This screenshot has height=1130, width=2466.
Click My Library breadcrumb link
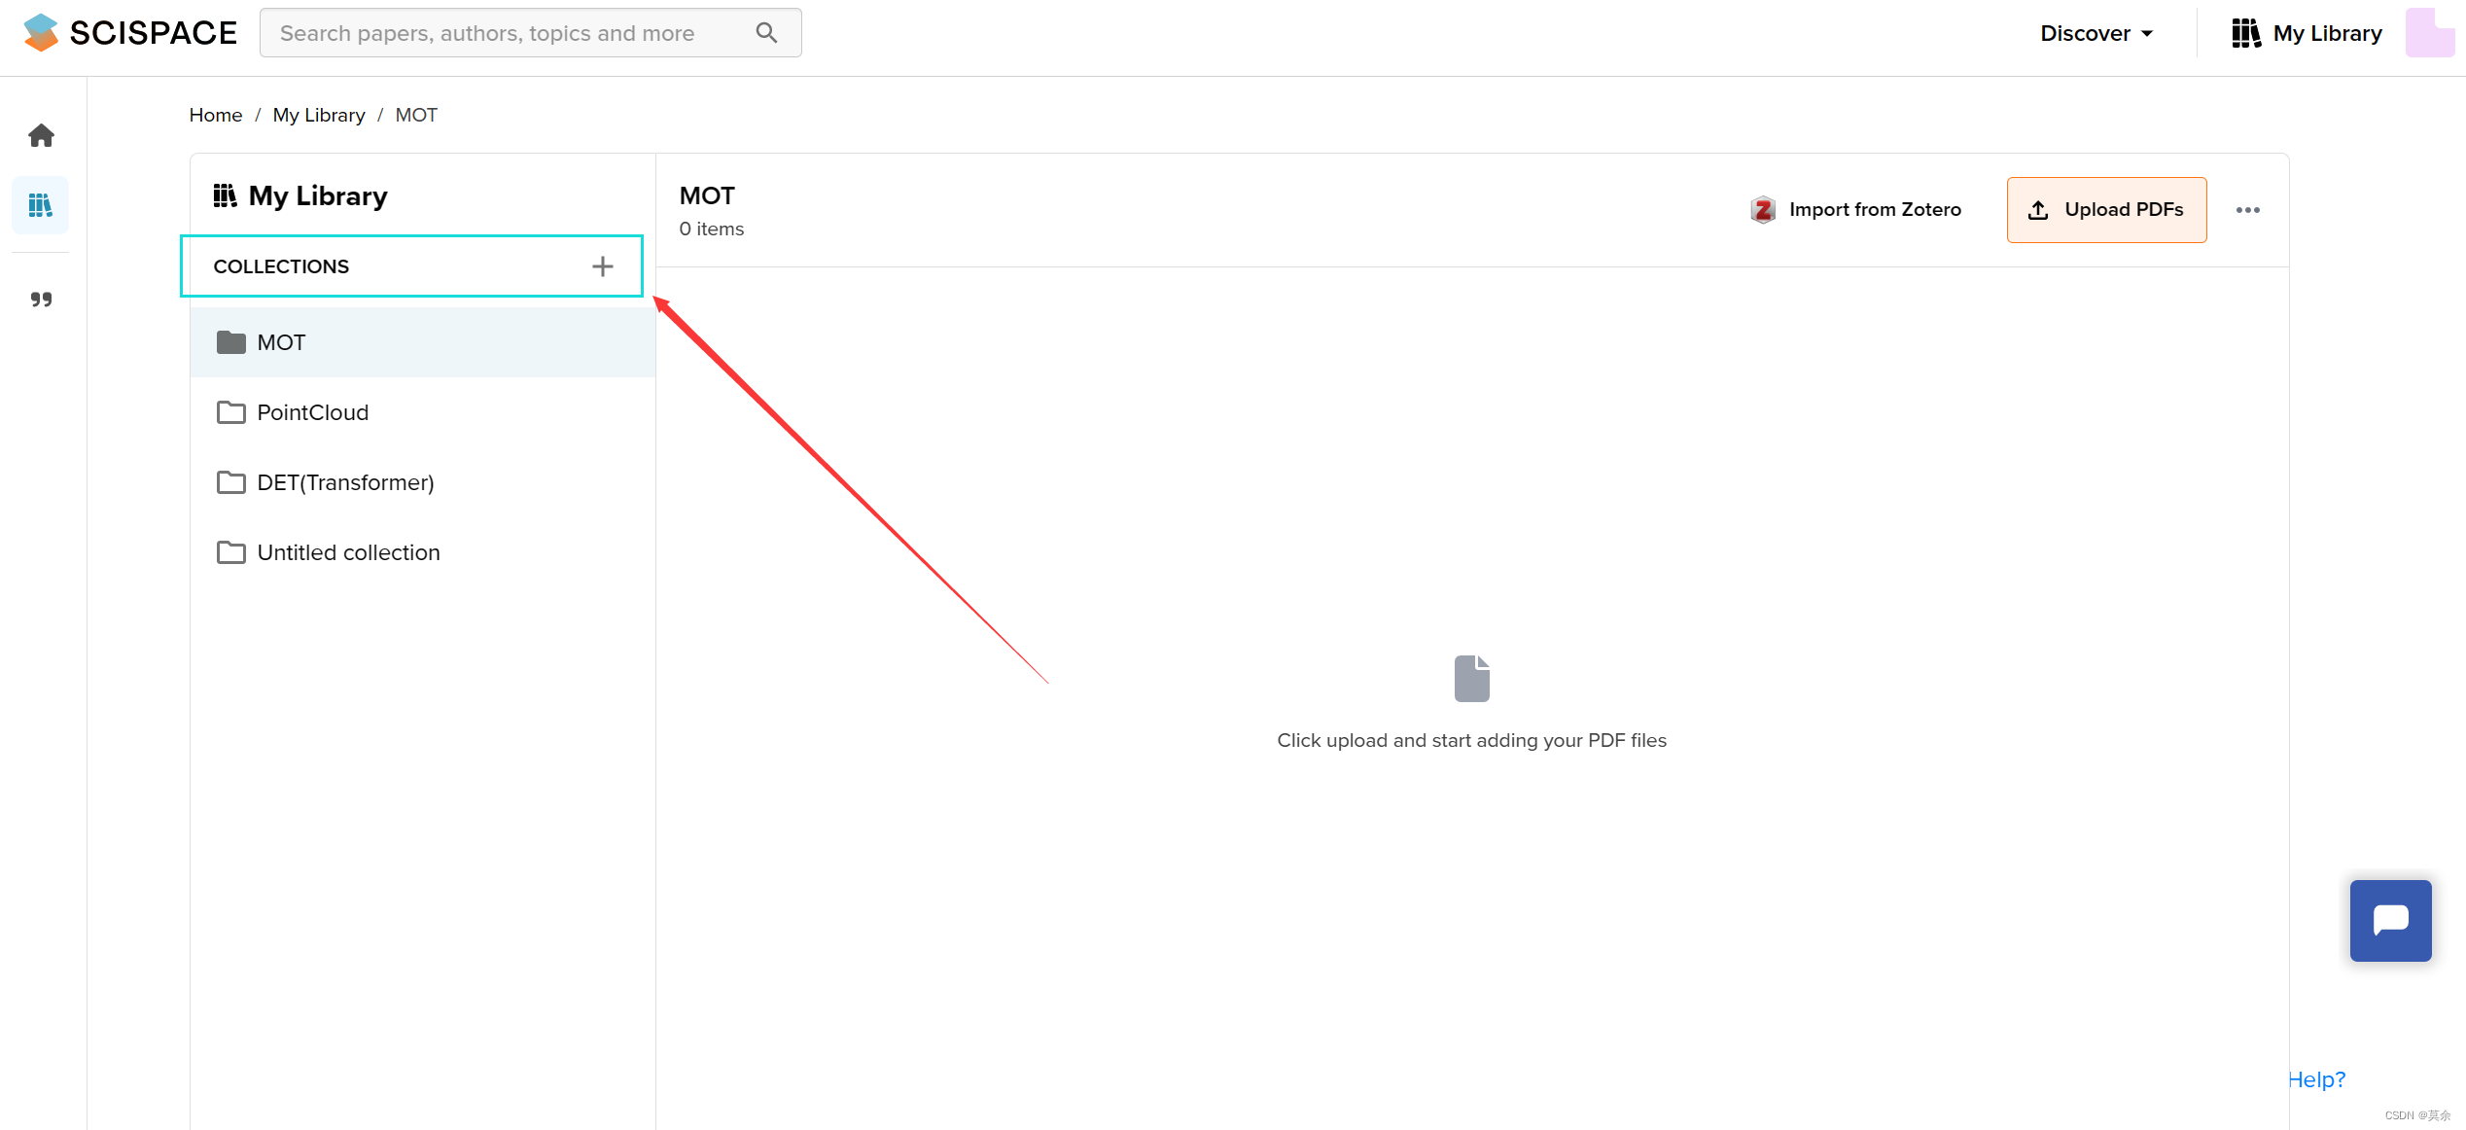tap(318, 115)
